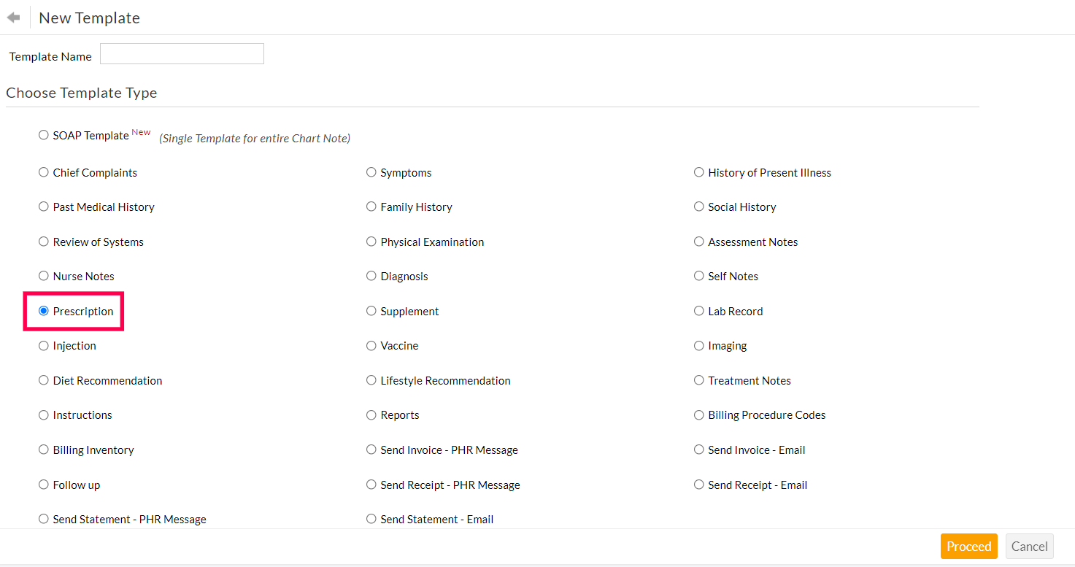
Task: Select Family History template type
Action: click(x=371, y=207)
